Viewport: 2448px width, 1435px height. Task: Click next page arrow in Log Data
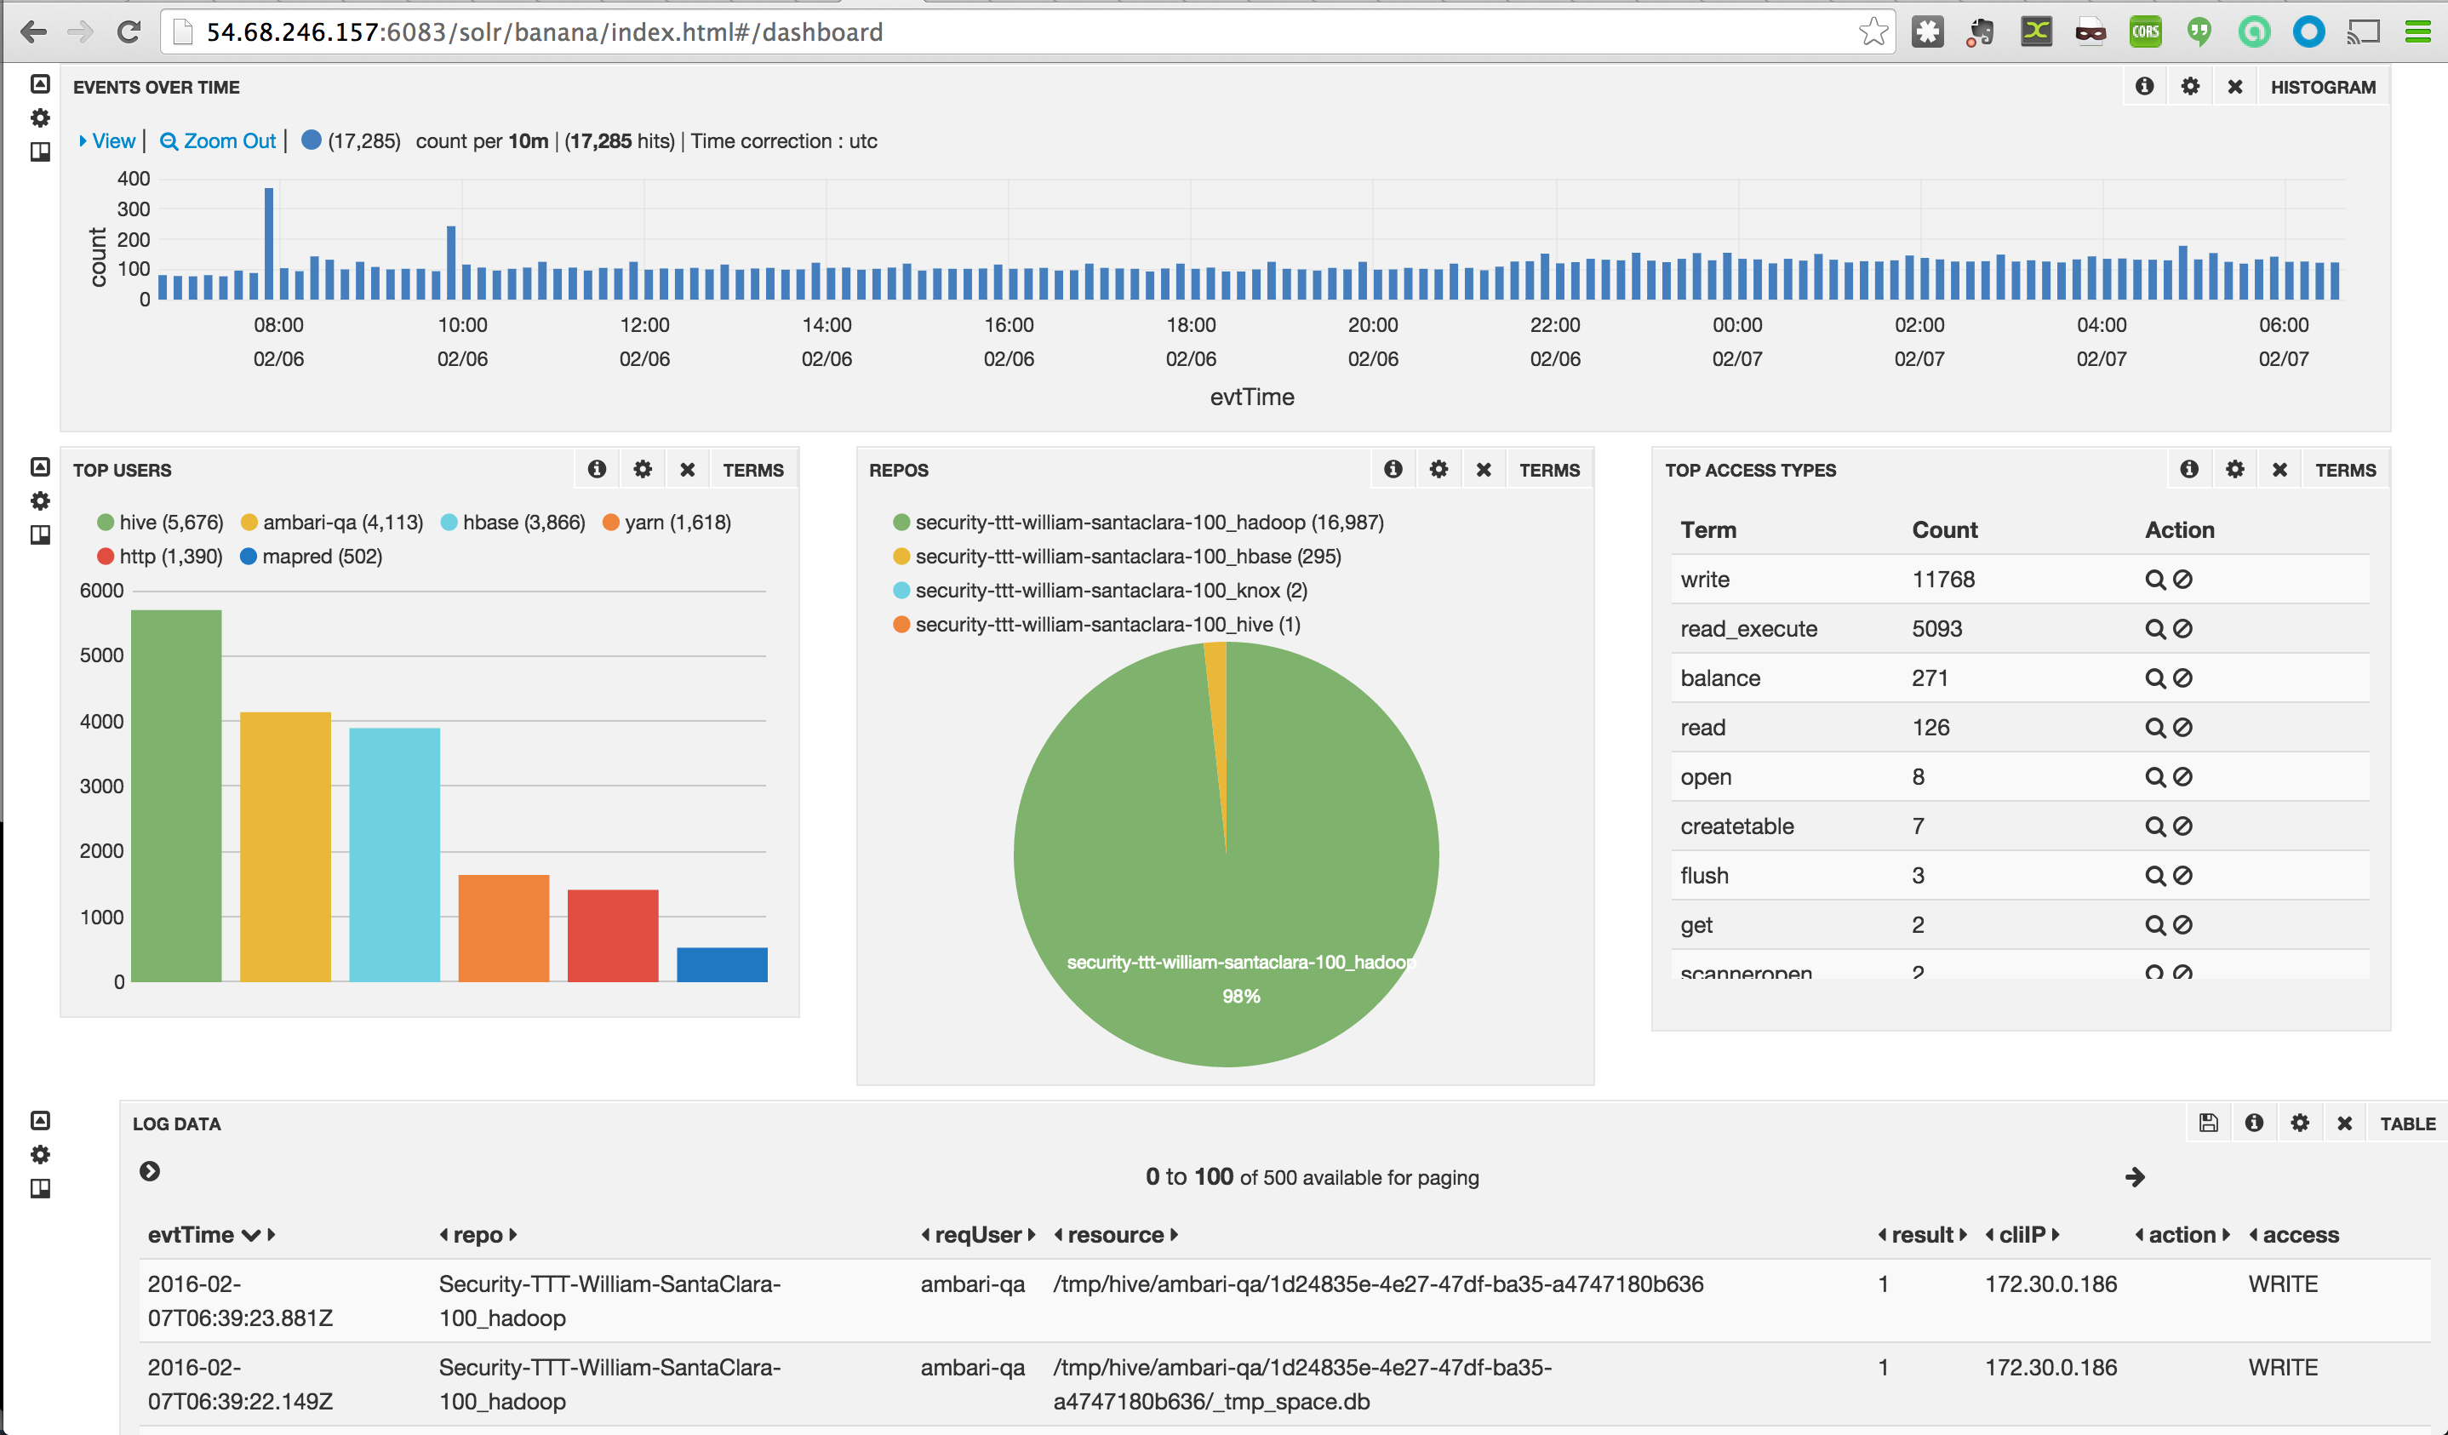[x=2134, y=1178]
